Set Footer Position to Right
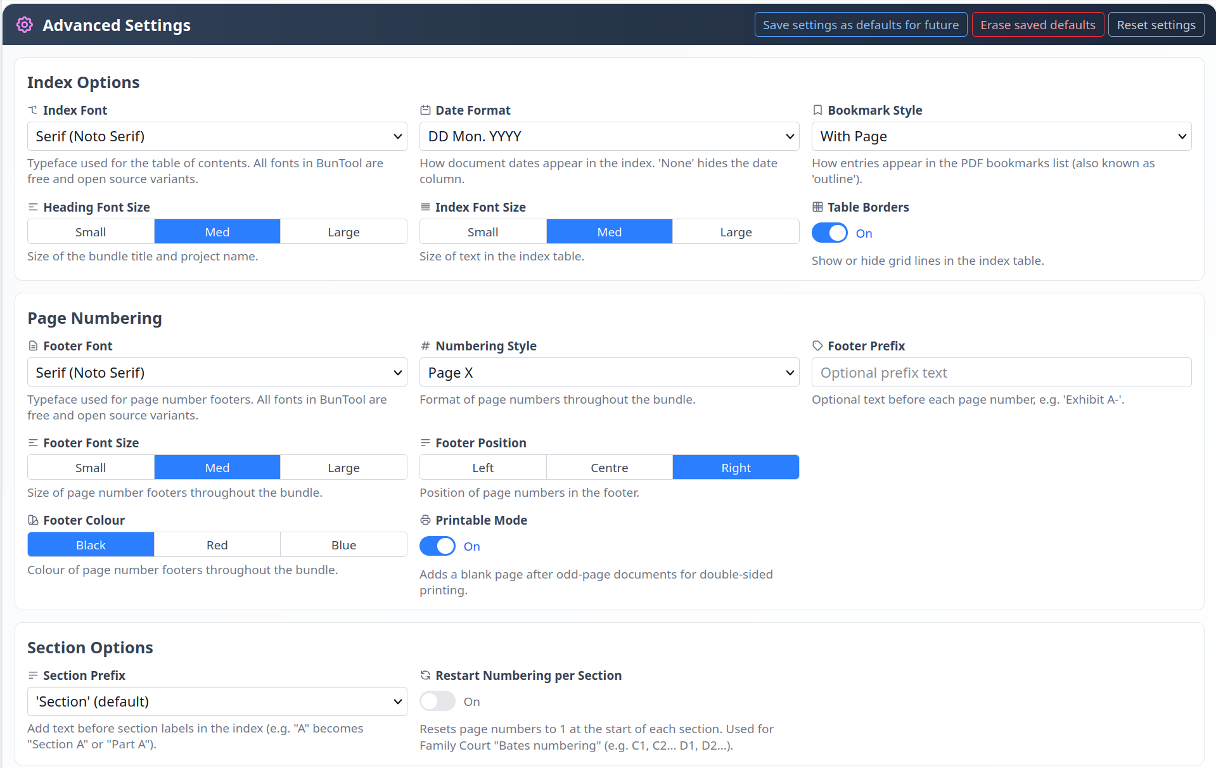1216x768 pixels. (x=736, y=468)
